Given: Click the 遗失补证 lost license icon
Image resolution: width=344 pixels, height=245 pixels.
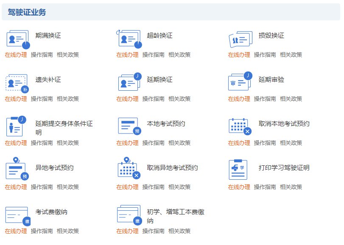Looking at the screenshot, I should 18,83.
